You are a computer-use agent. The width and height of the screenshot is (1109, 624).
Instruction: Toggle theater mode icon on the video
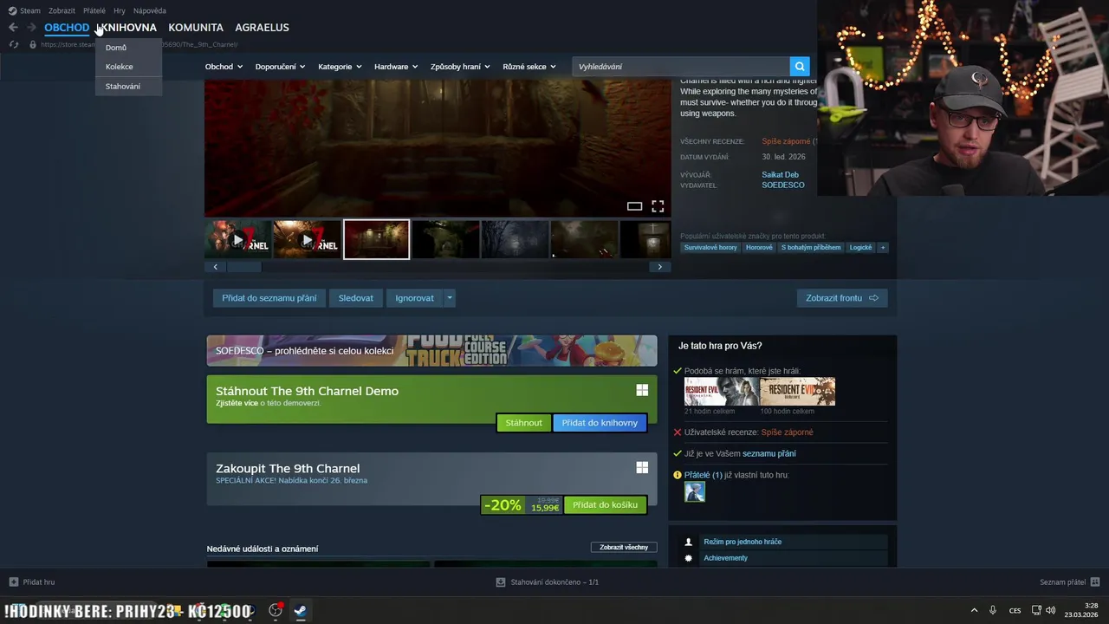[x=634, y=206]
